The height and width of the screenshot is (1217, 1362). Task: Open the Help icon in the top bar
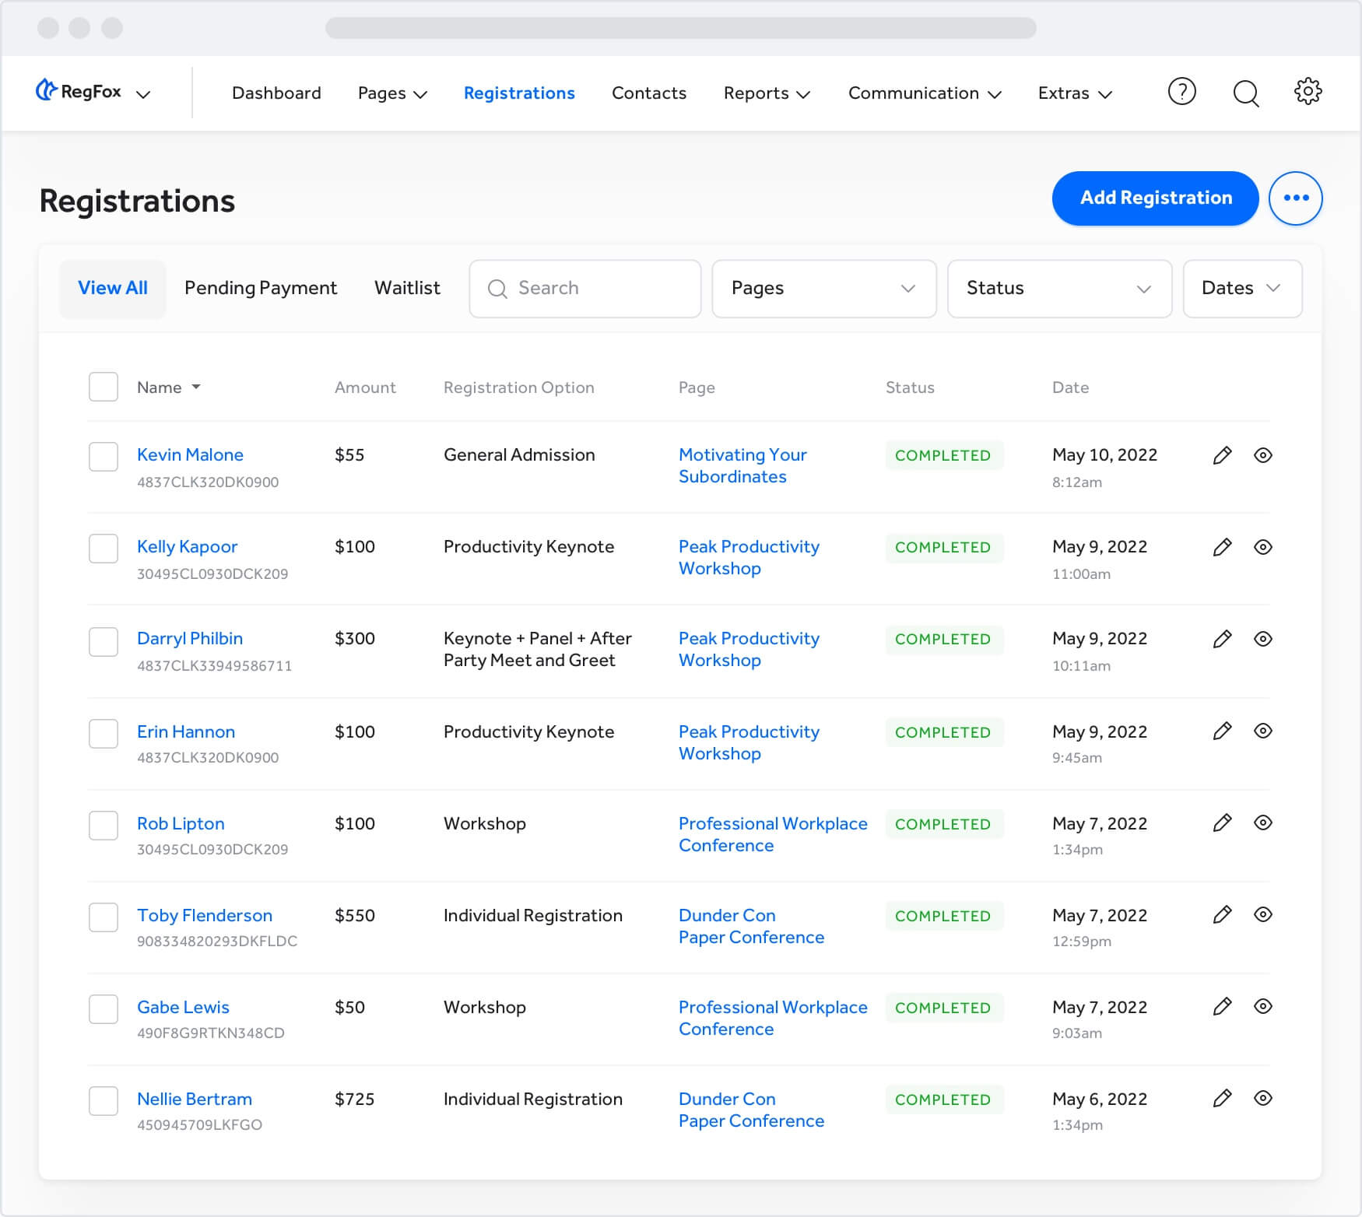click(x=1181, y=93)
